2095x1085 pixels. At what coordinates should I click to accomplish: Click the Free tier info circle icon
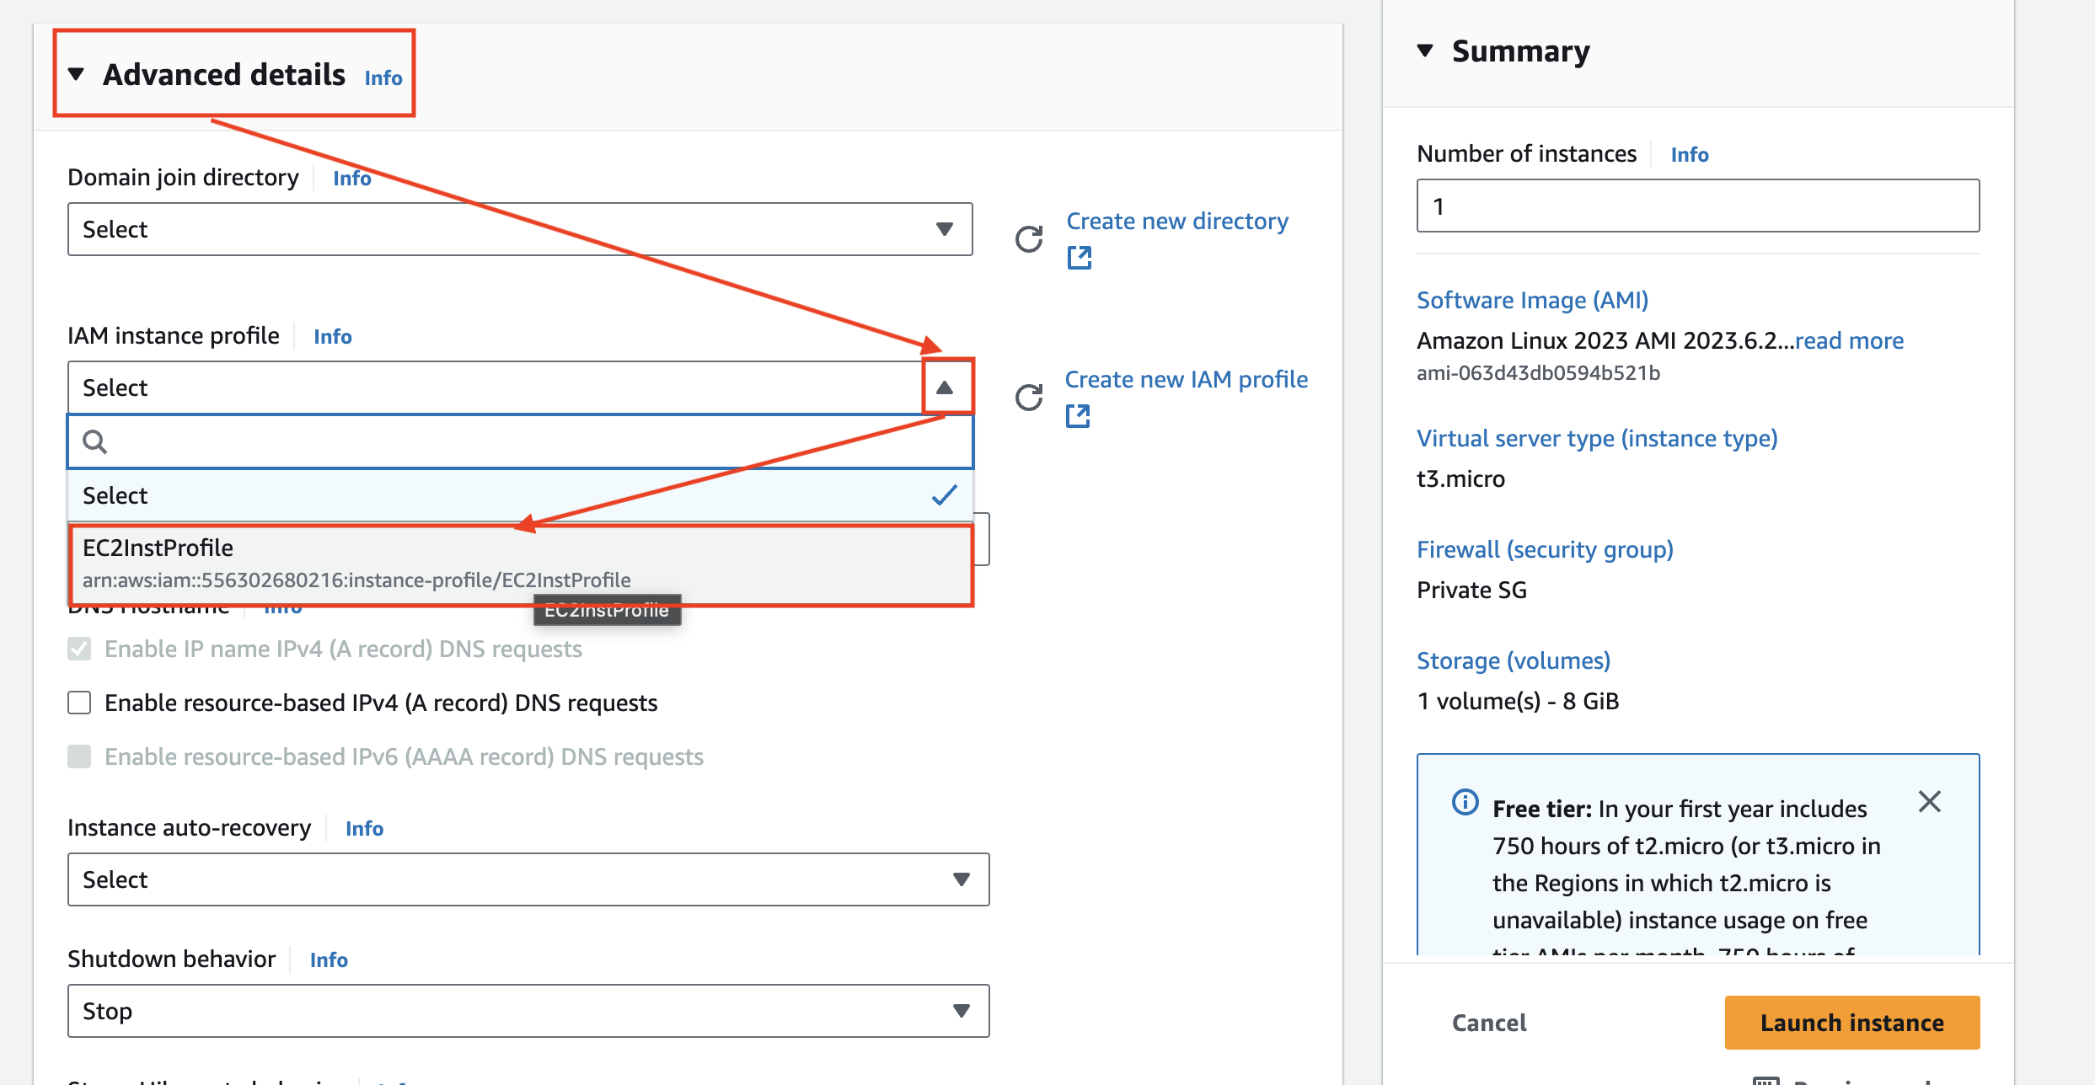click(1465, 802)
